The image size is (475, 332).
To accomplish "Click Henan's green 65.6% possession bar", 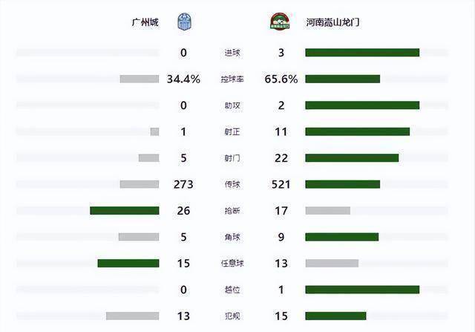I will [343, 79].
